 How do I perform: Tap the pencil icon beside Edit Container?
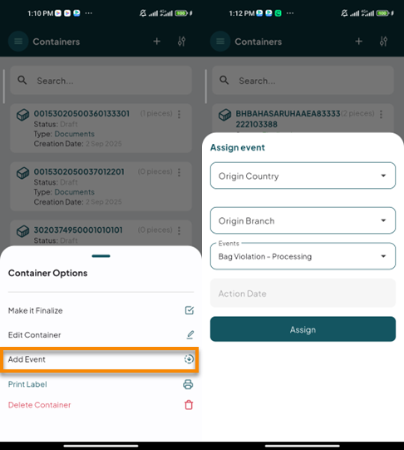(190, 334)
